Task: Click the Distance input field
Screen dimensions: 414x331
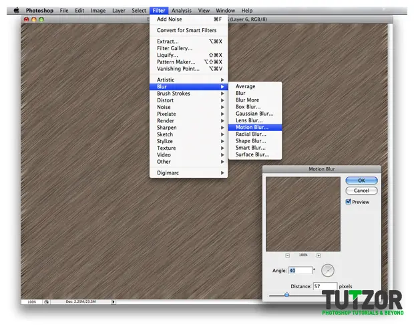Action: [325, 286]
